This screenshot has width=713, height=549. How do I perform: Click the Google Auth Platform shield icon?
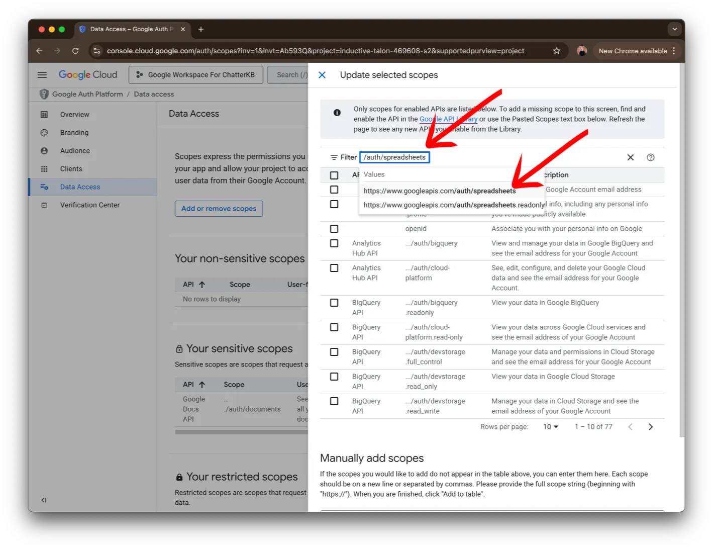point(44,94)
